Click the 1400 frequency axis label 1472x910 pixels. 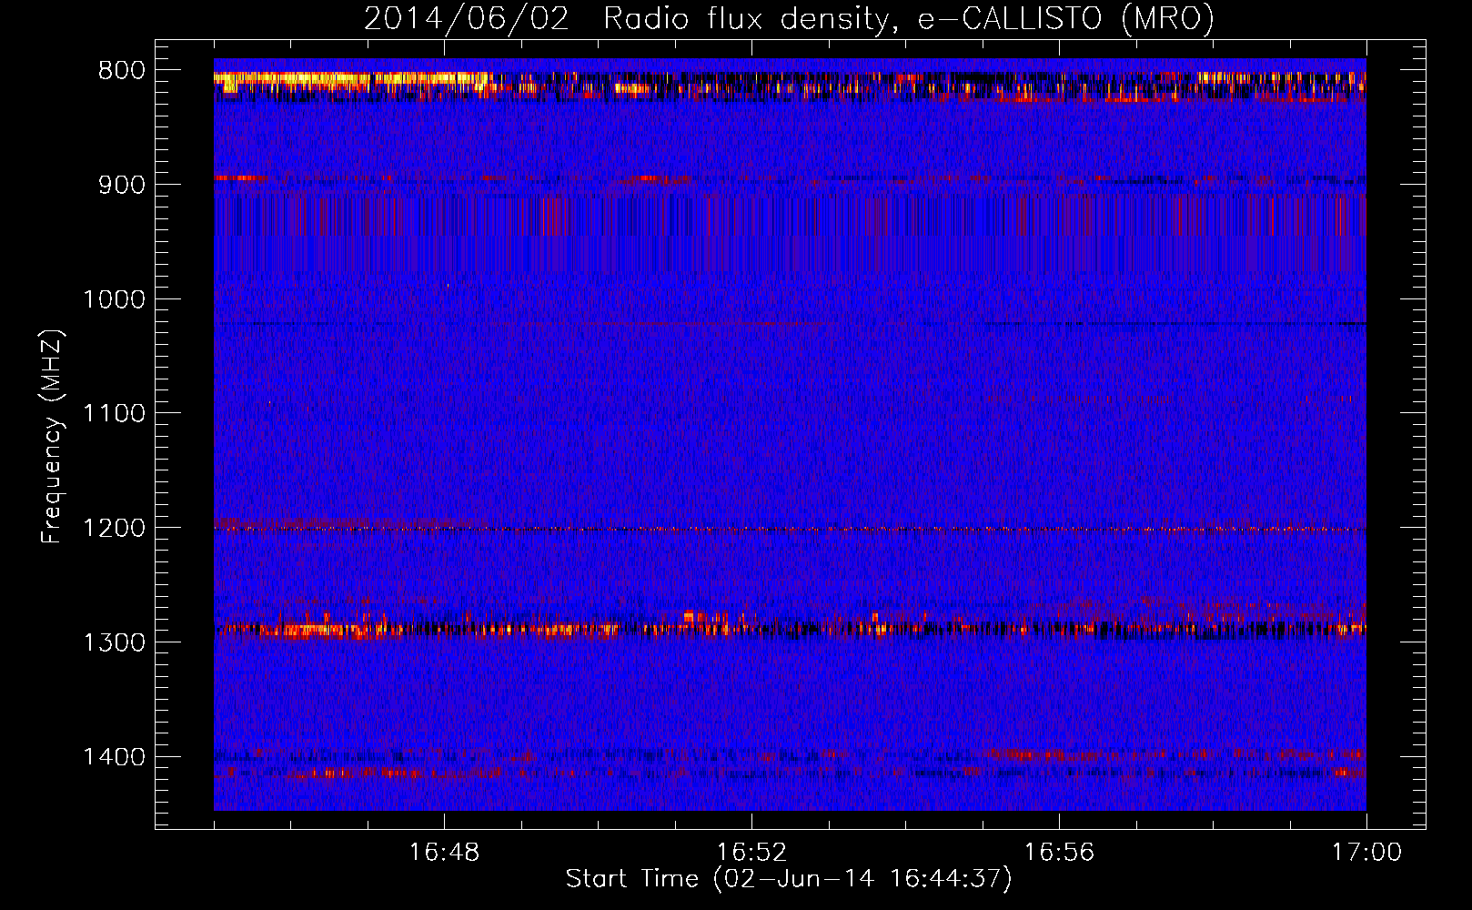[x=115, y=757]
